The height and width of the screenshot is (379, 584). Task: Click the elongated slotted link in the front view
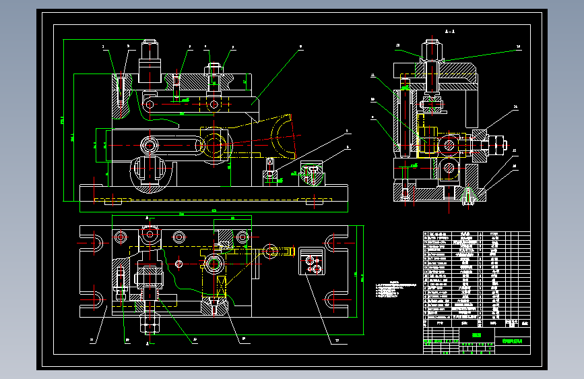[x=173, y=145]
